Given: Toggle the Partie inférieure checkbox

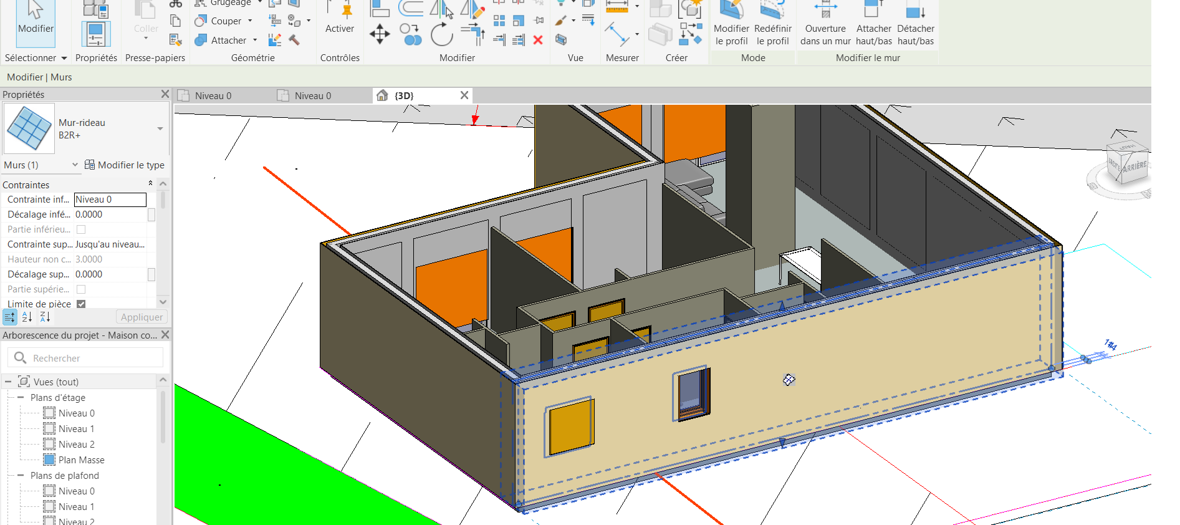Looking at the screenshot, I should tap(81, 229).
